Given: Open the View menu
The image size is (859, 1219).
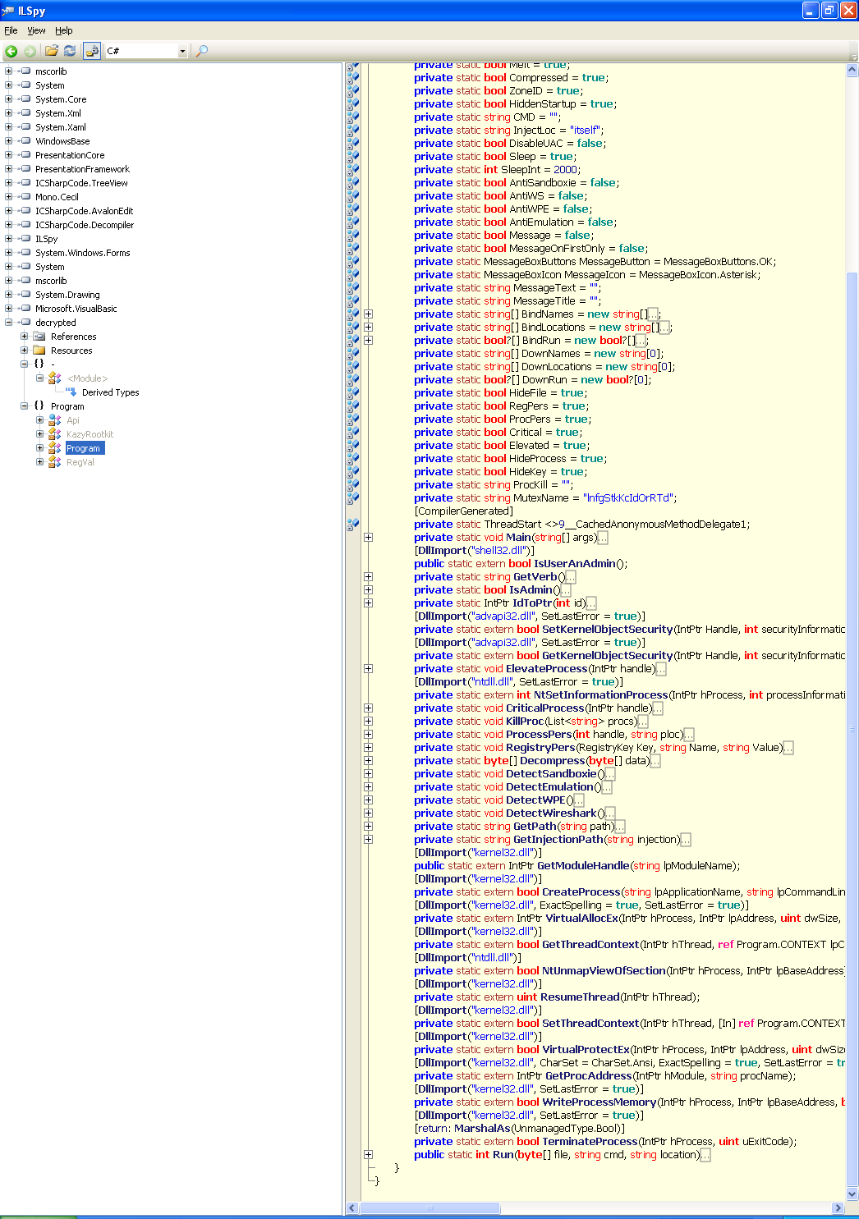Looking at the screenshot, I should [x=36, y=30].
